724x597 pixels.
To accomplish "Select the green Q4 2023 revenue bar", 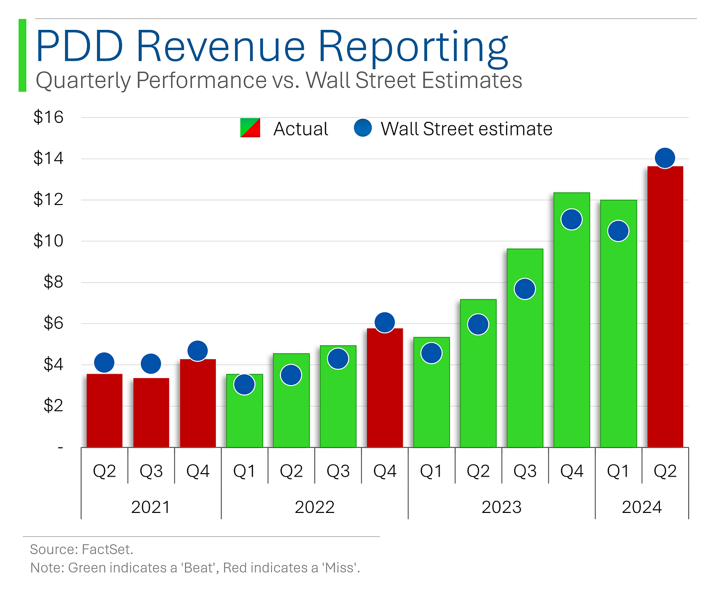I will point(572,320).
